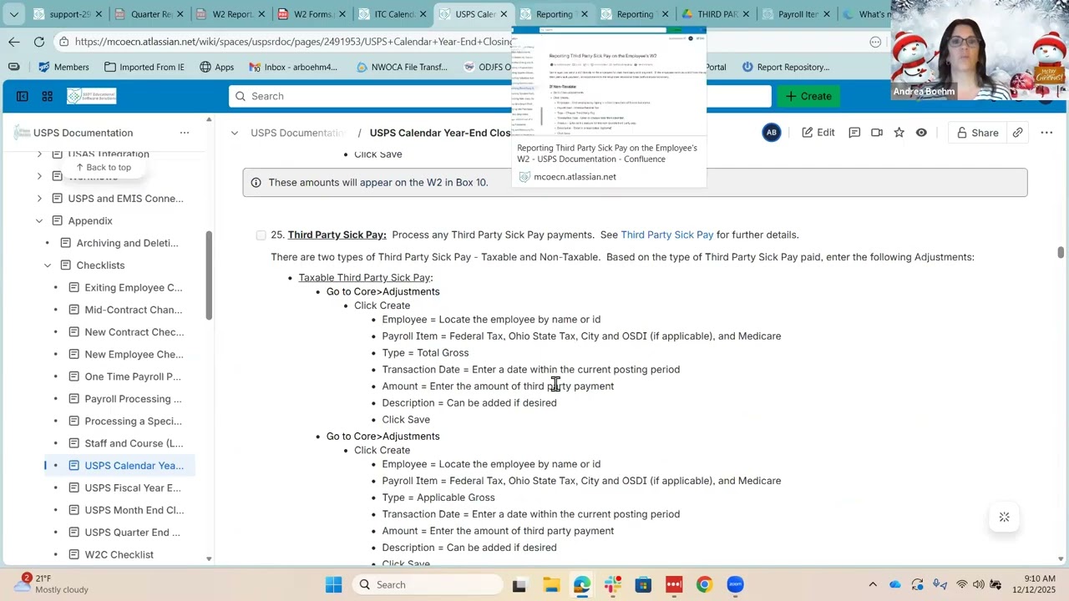Go back with the browser back arrow
Screen dimensions: 1069x601
click(14, 42)
